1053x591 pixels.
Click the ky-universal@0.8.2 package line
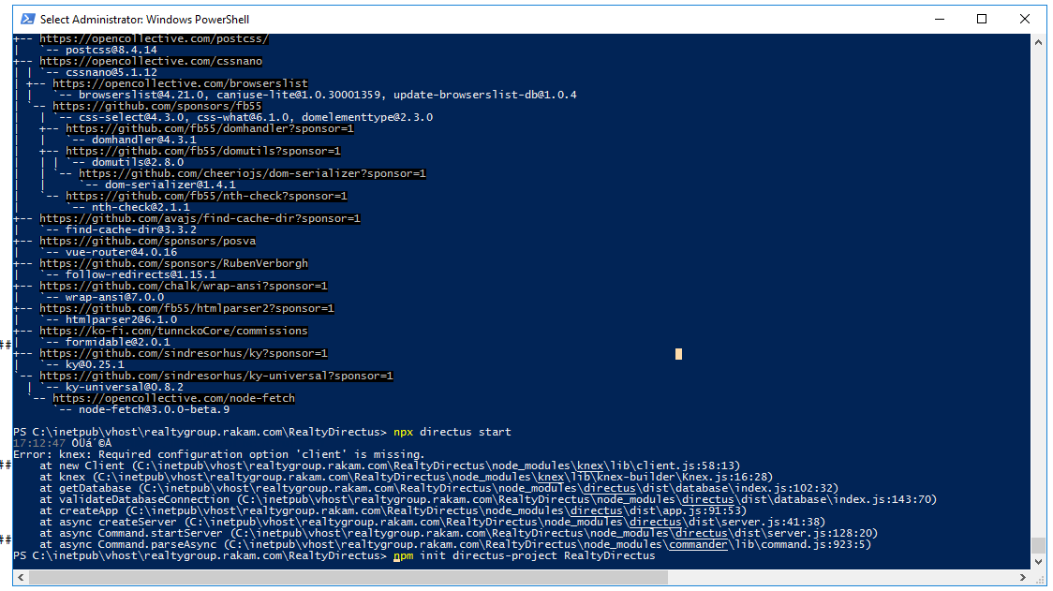pyautogui.click(x=125, y=387)
